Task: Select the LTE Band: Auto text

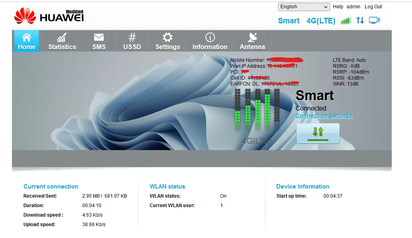Action: (349, 60)
